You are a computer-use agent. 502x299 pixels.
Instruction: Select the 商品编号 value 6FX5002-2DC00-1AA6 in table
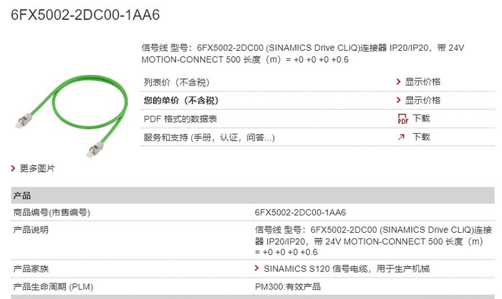300,213
